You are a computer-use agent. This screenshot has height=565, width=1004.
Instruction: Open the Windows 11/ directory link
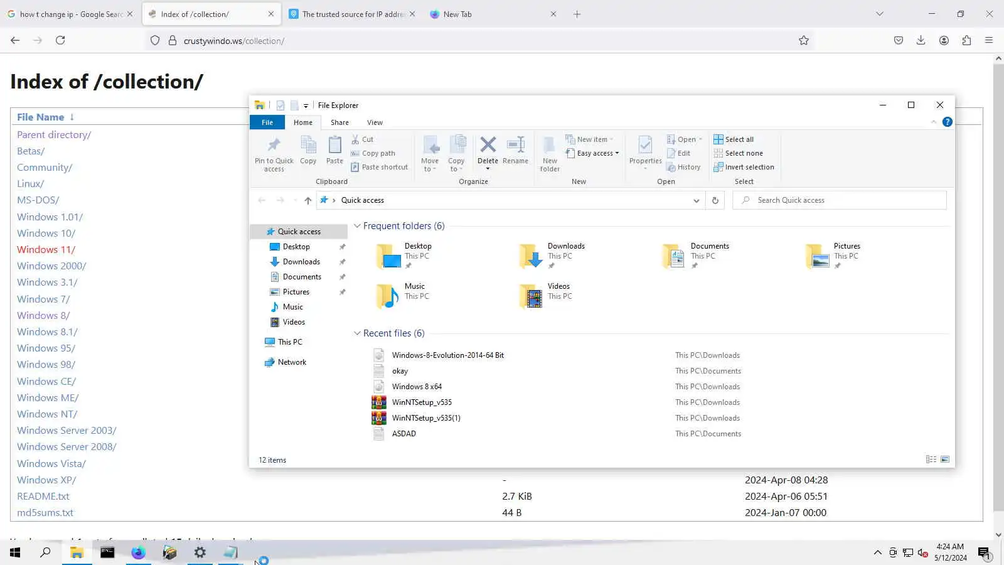tap(46, 250)
